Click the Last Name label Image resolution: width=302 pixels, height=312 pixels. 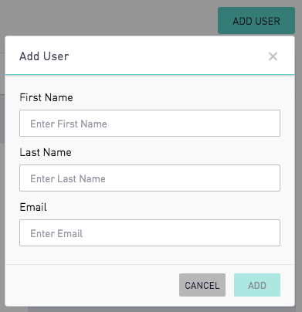click(46, 152)
